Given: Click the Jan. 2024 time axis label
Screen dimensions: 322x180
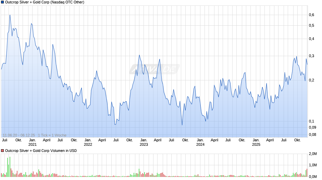Looking at the screenshot, I should click(x=200, y=142).
